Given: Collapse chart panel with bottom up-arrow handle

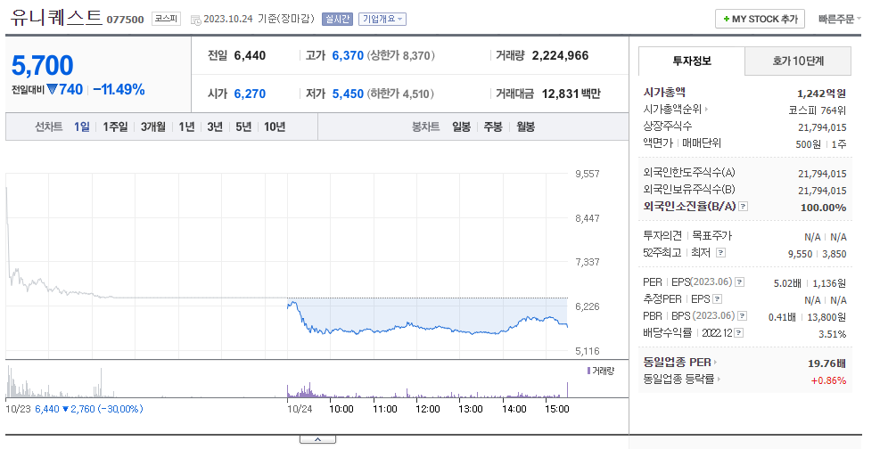Looking at the screenshot, I should tap(317, 439).
